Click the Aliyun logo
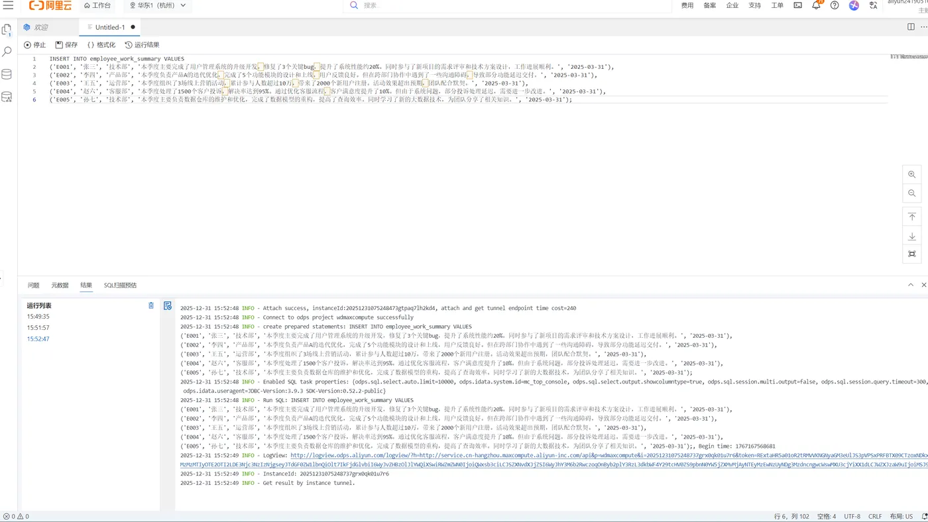928x522 pixels. coord(49,5)
